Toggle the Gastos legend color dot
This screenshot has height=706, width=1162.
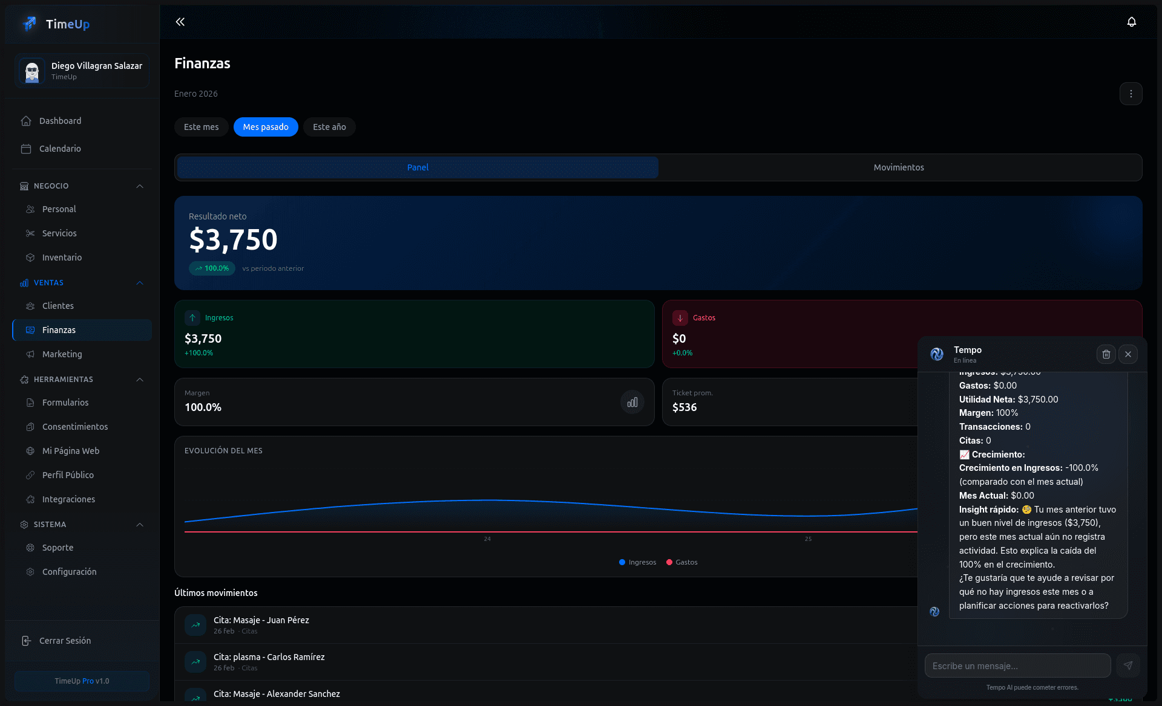pos(669,562)
